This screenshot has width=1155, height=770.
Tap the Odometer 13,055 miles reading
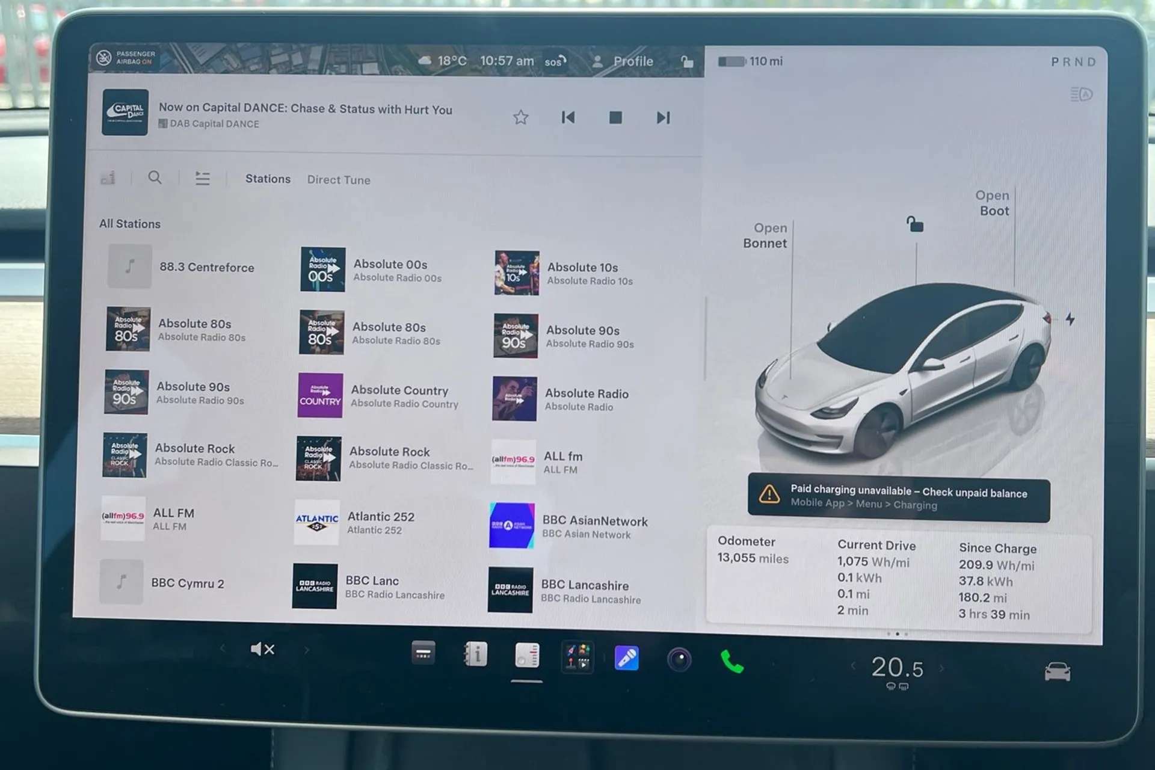click(753, 549)
